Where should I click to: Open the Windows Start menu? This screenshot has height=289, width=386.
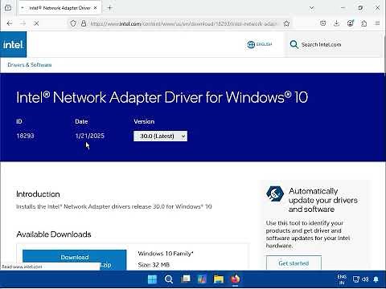click(152, 279)
